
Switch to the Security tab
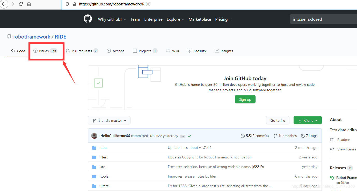click(x=197, y=51)
